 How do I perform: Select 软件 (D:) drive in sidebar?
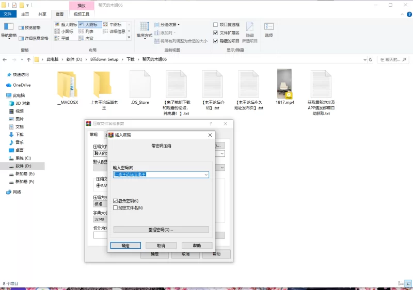coord(23,166)
